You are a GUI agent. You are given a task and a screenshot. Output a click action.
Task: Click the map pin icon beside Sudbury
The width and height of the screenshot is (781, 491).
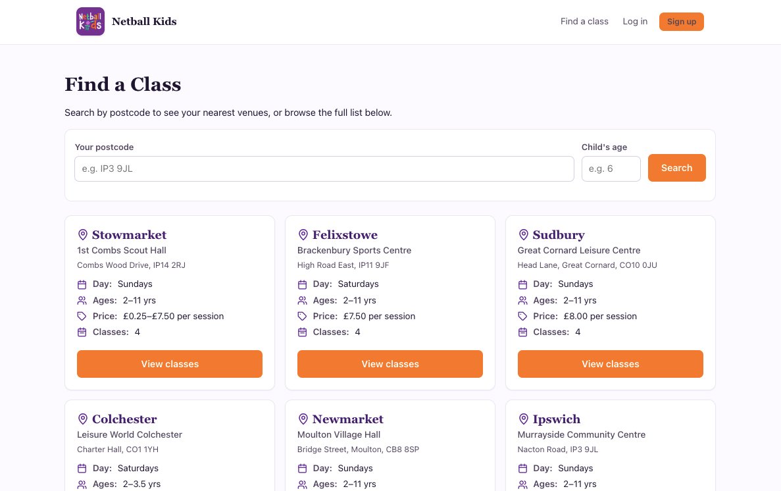tap(523, 234)
